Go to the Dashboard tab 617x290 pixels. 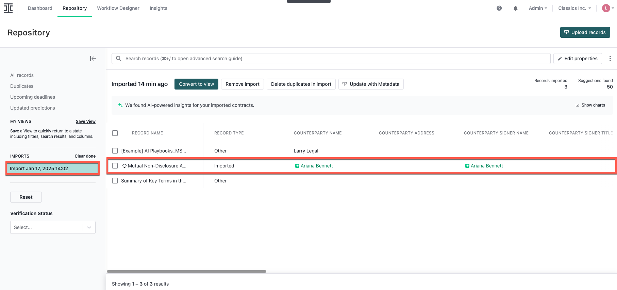40,8
